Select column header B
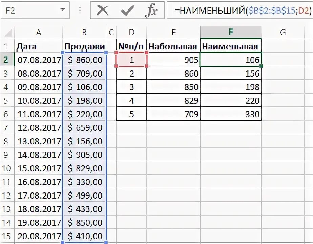The width and height of the screenshot is (313, 244). pyautogui.click(x=84, y=33)
